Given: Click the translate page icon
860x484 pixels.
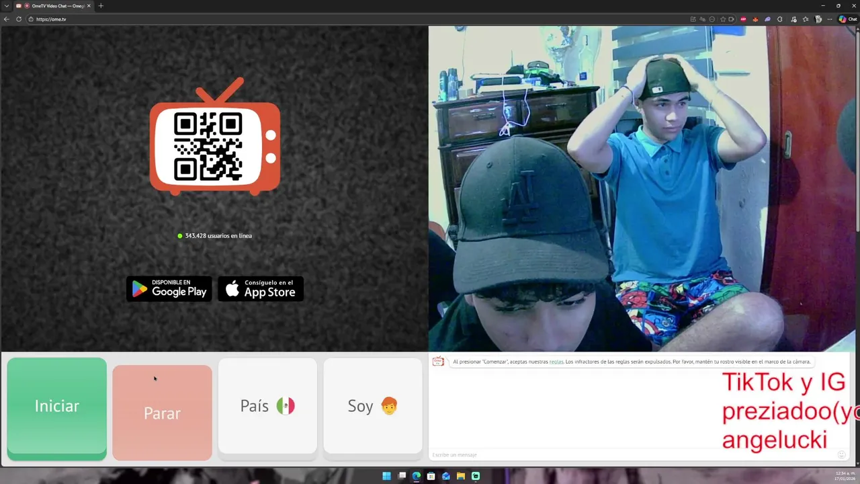Looking at the screenshot, I should (703, 19).
